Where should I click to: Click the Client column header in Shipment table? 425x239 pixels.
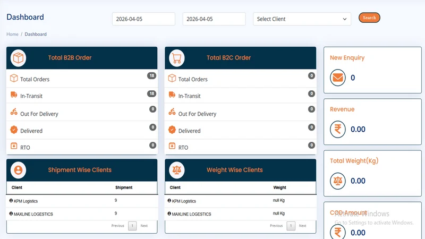pos(17,187)
